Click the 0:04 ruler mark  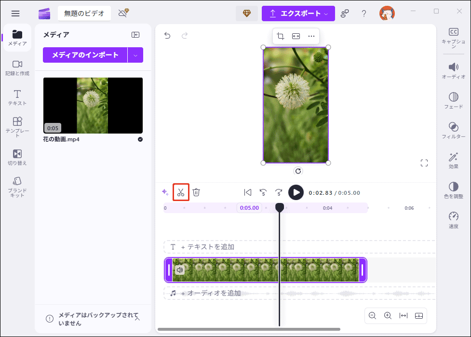click(327, 208)
